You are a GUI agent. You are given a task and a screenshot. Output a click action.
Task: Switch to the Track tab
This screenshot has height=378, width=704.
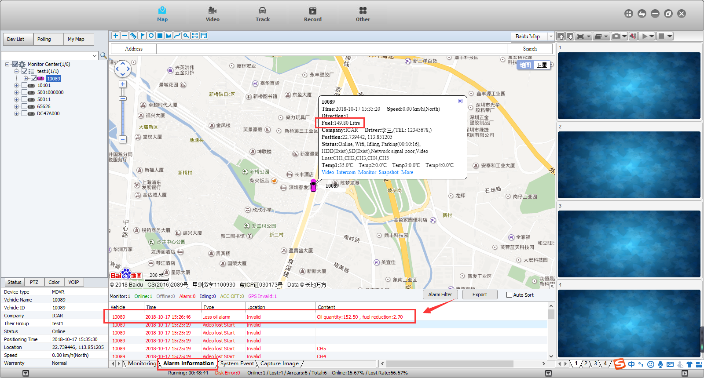pyautogui.click(x=262, y=14)
